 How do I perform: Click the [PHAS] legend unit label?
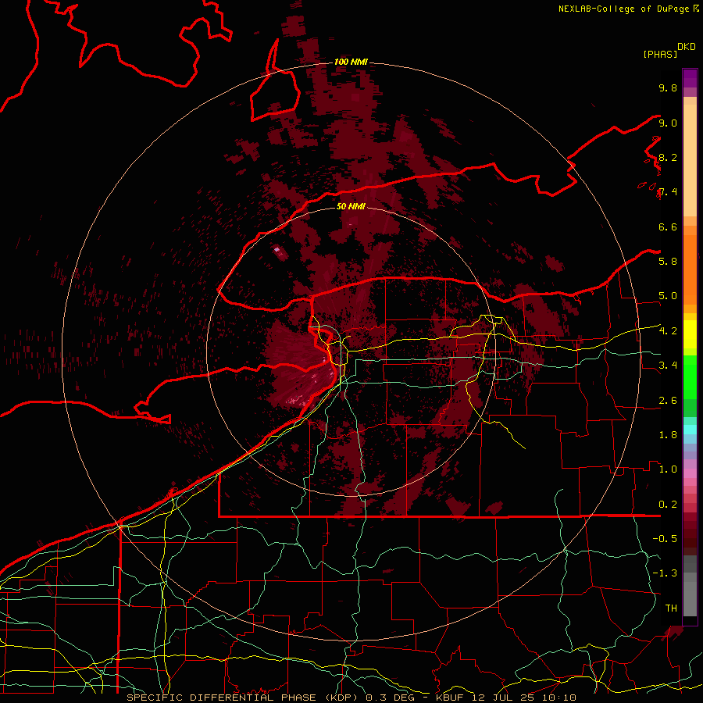[660, 54]
